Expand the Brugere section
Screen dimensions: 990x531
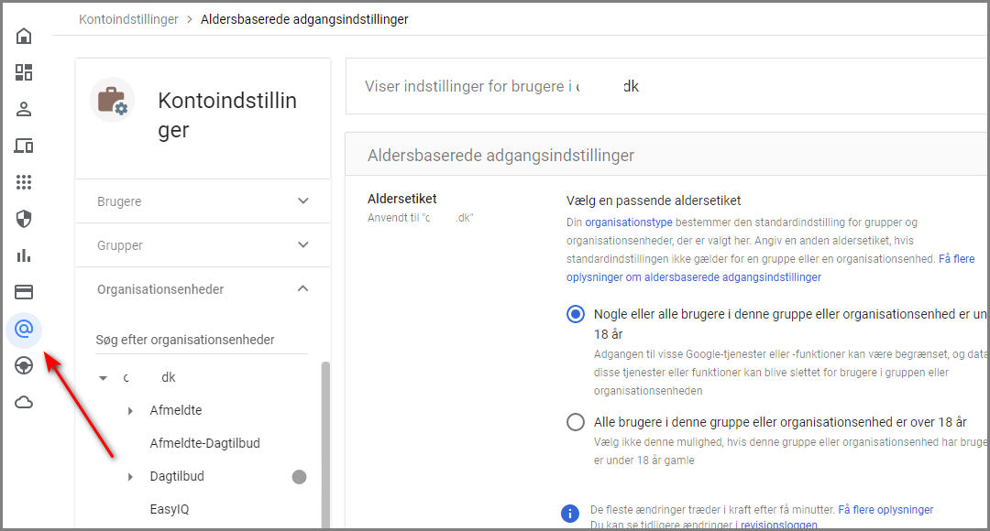203,201
